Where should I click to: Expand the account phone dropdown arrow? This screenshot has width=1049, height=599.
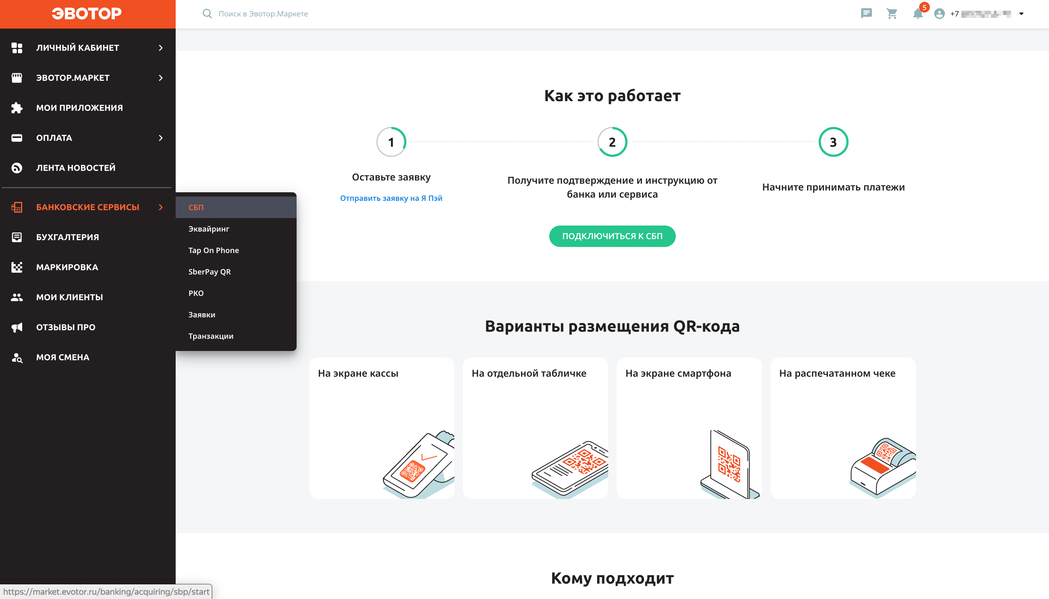[1021, 14]
